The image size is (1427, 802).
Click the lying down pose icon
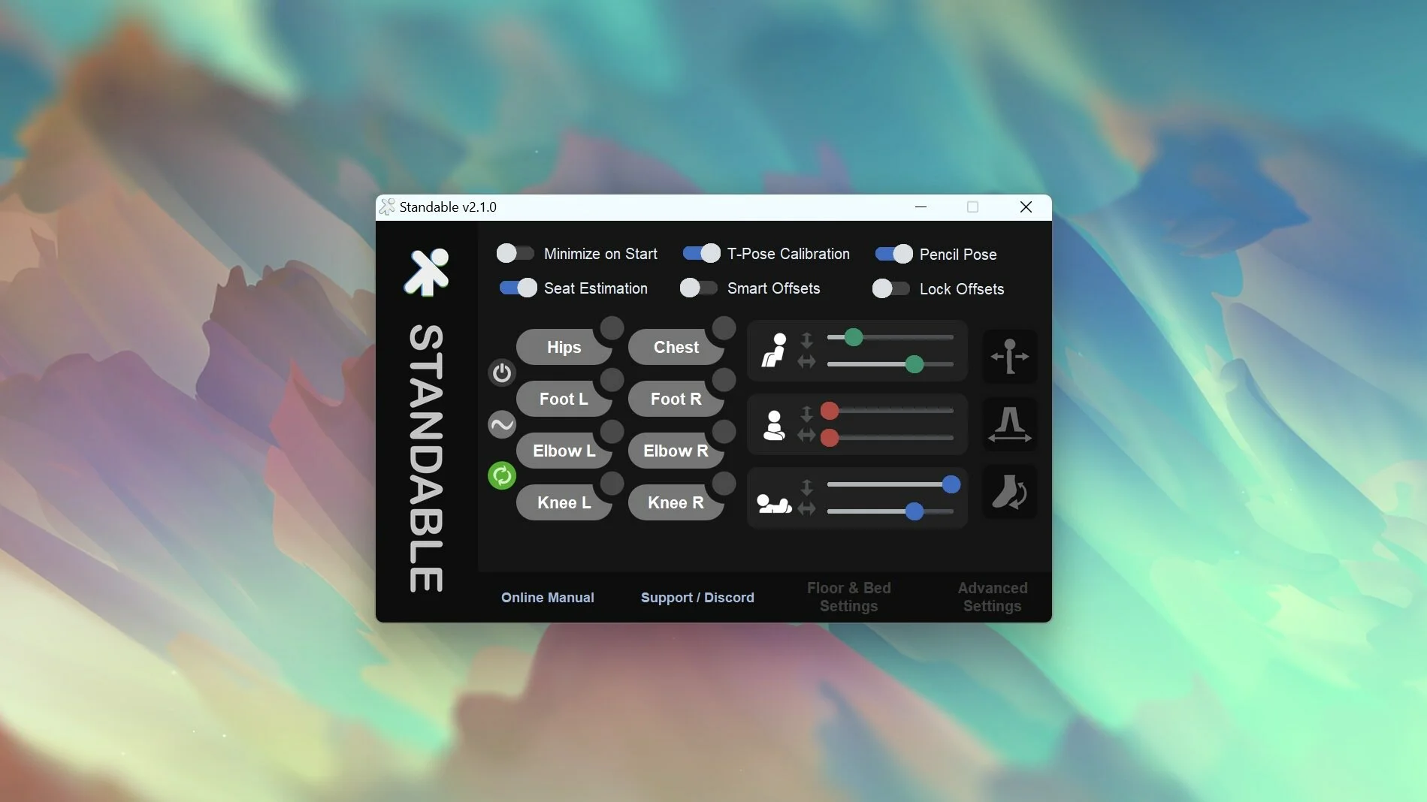click(x=774, y=503)
